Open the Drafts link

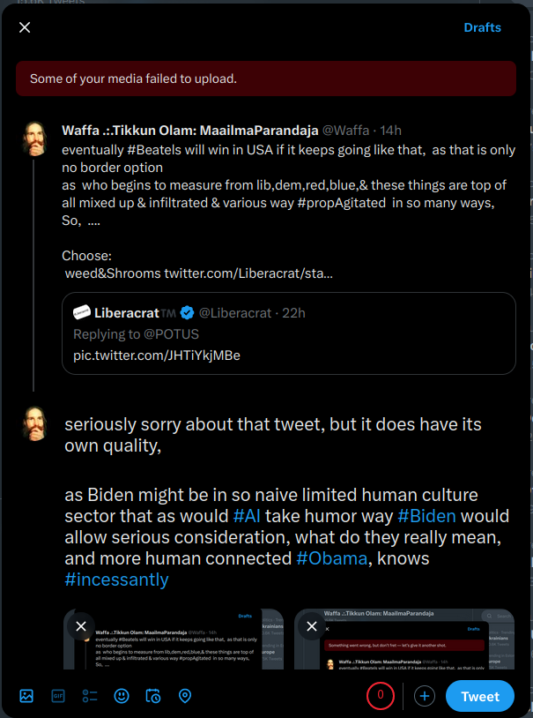pos(482,27)
